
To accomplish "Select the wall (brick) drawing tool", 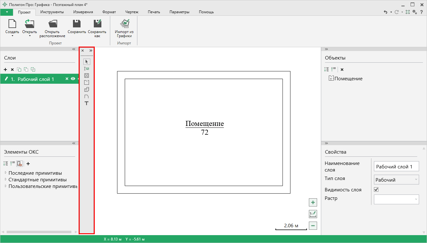I will 87,76.
